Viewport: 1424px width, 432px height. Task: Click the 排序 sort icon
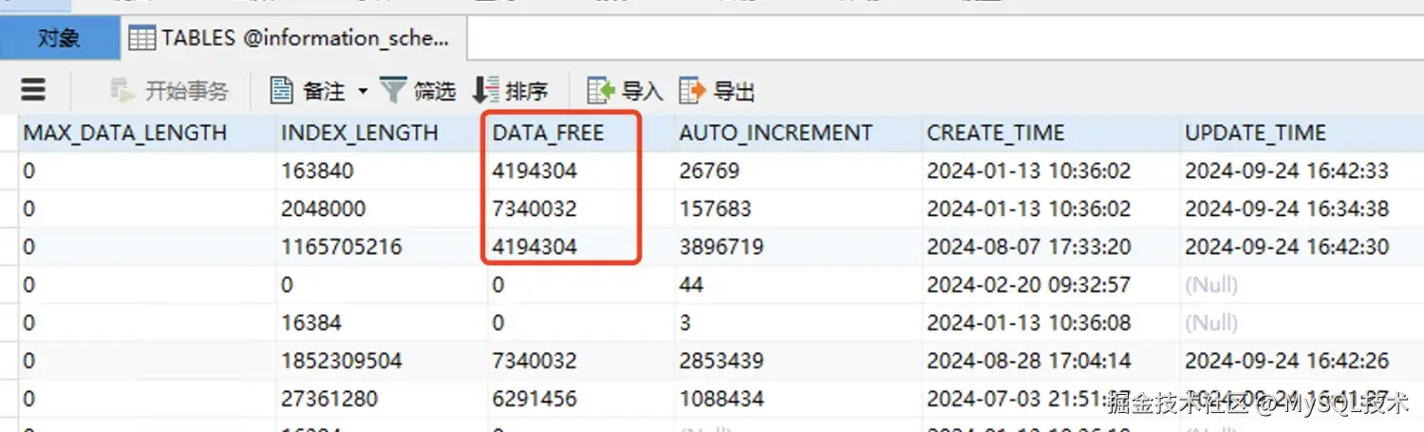point(485,90)
